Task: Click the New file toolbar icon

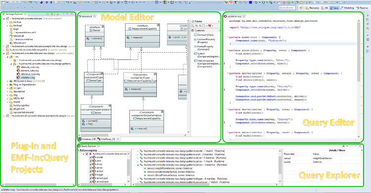Action: pos(4,2)
